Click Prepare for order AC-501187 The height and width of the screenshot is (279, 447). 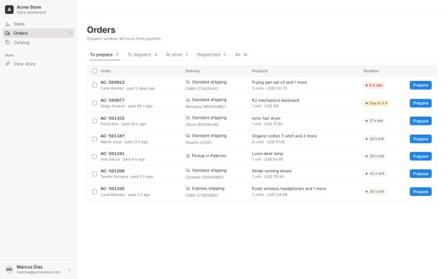[x=420, y=139]
